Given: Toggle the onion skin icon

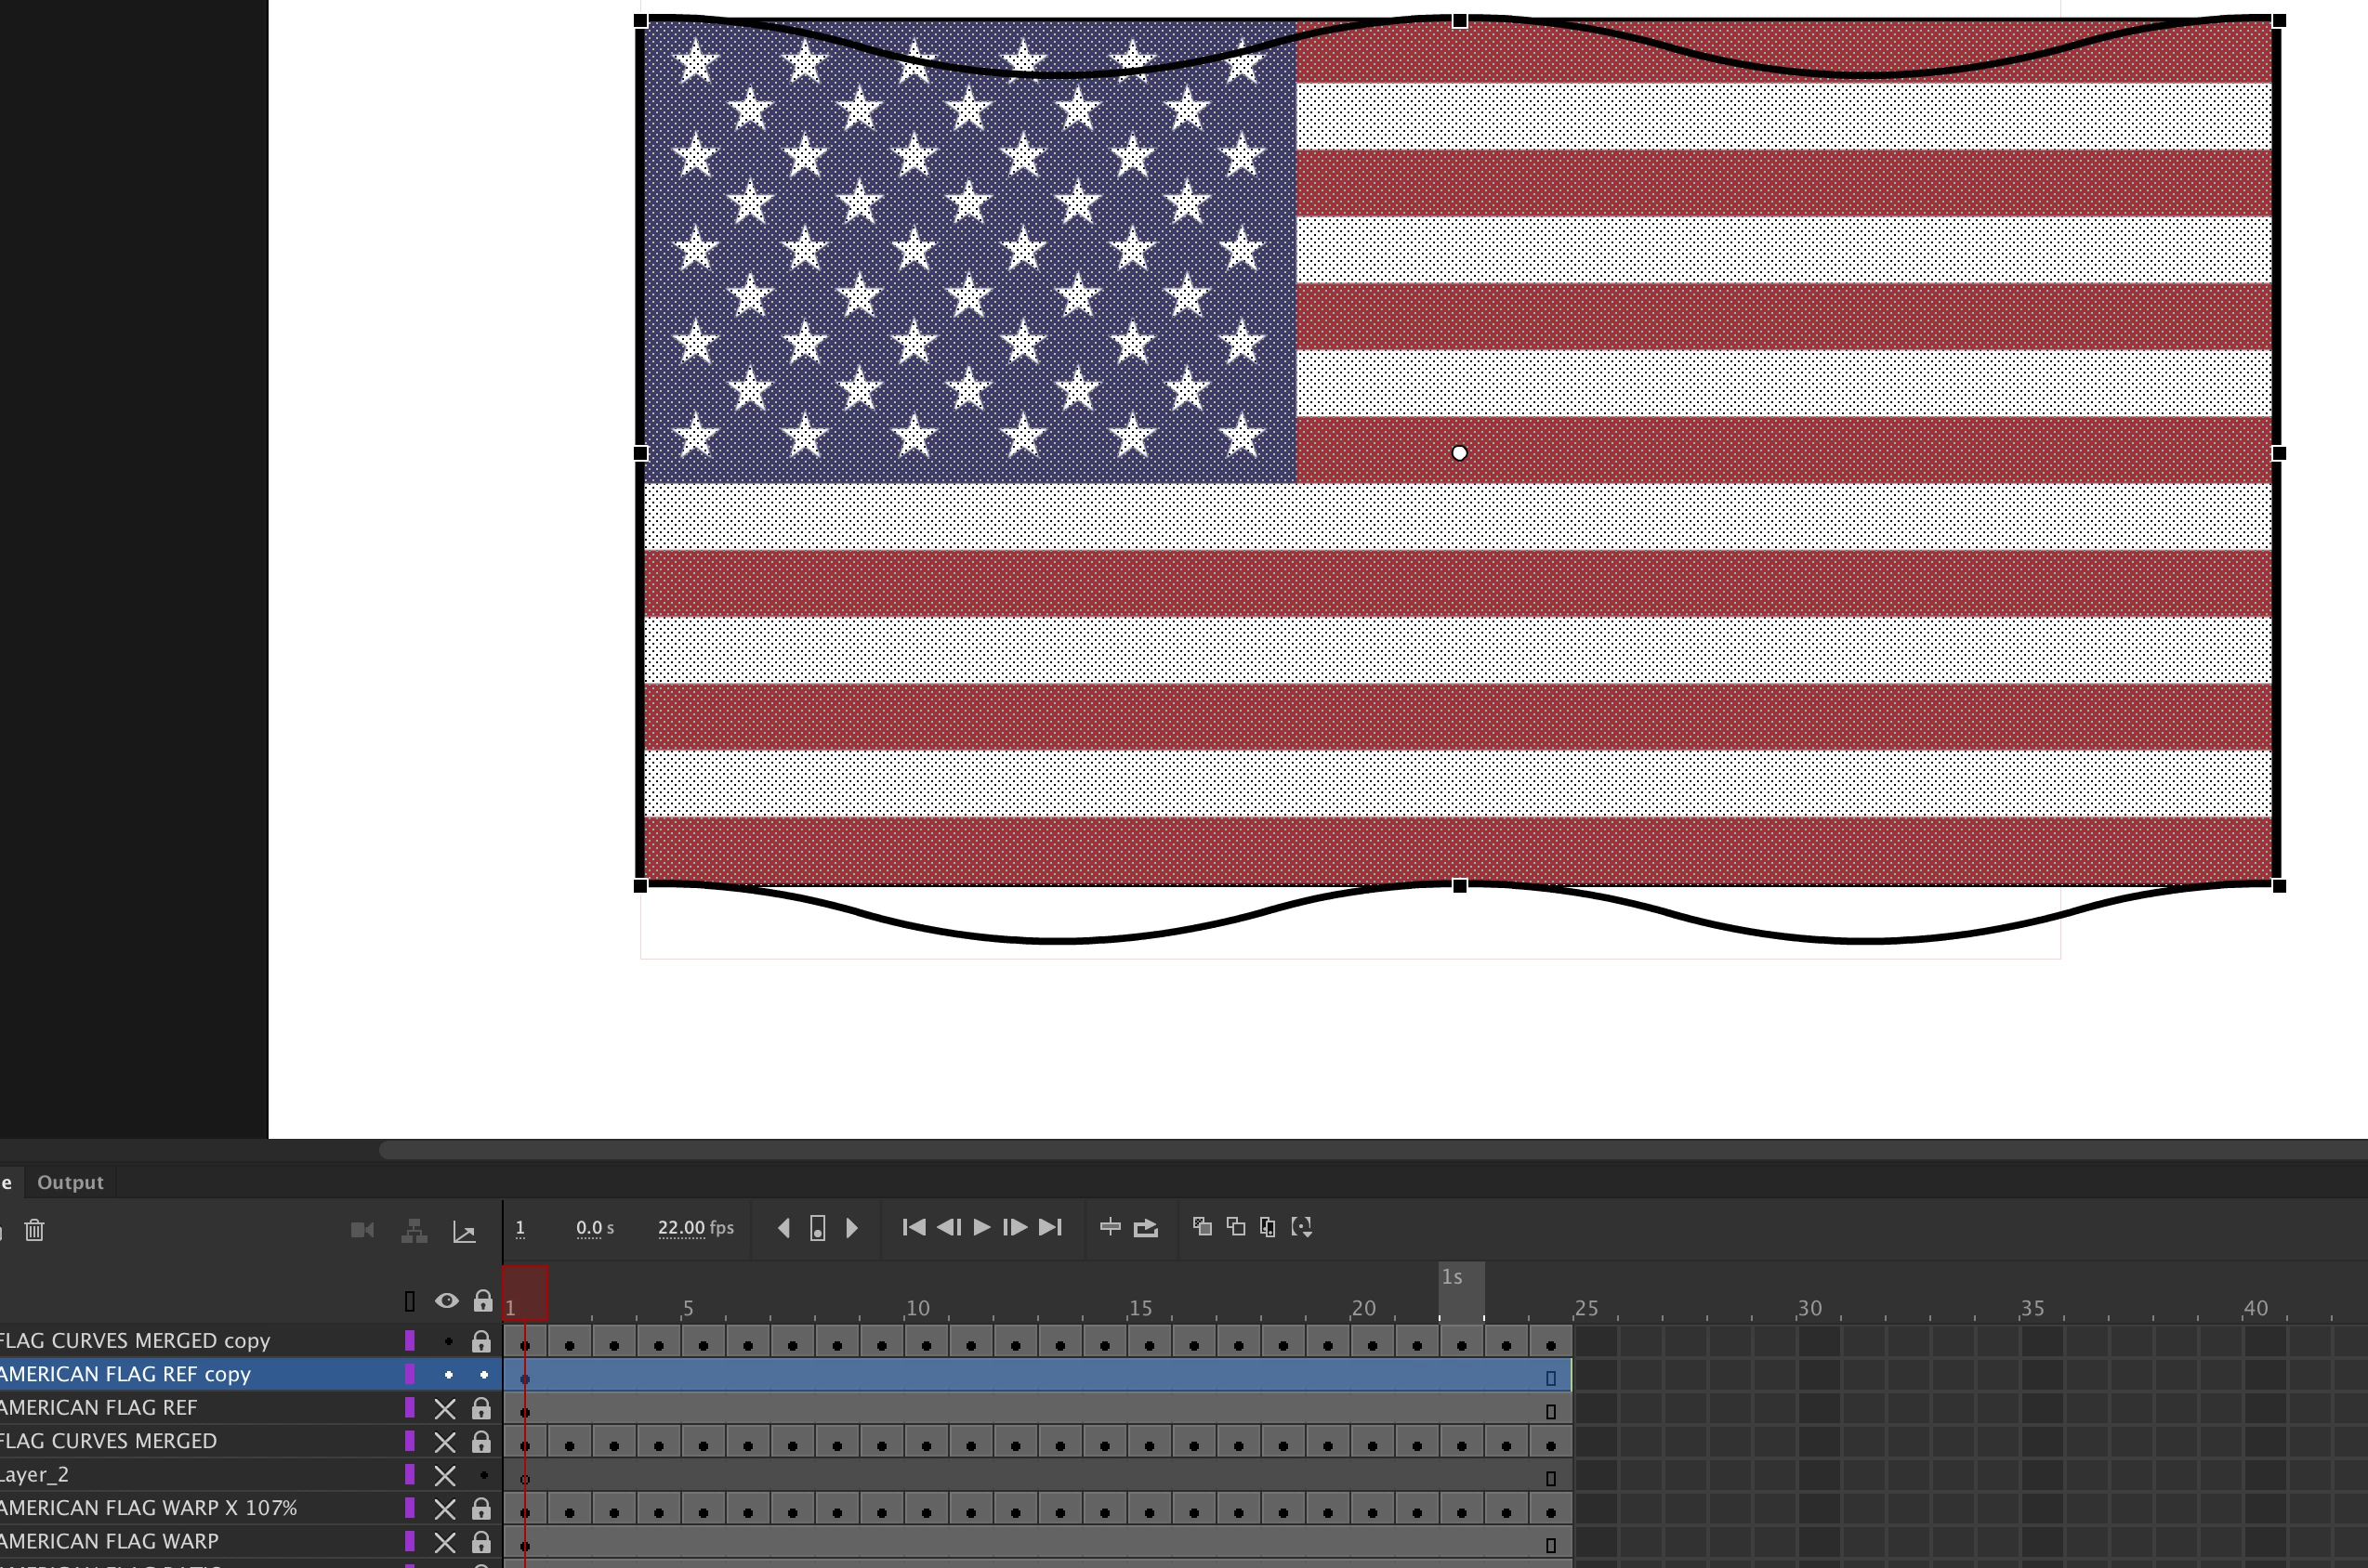Looking at the screenshot, I should pyautogui.click(x=1203, y=1227).
